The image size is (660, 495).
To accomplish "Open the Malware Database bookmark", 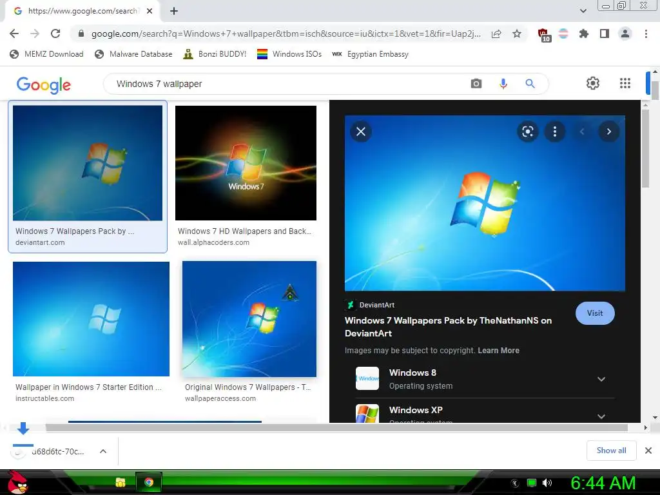I will pyautogui.click(x=133, y=54).
